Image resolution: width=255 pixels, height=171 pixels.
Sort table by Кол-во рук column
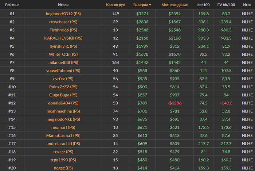click(115, 5)
